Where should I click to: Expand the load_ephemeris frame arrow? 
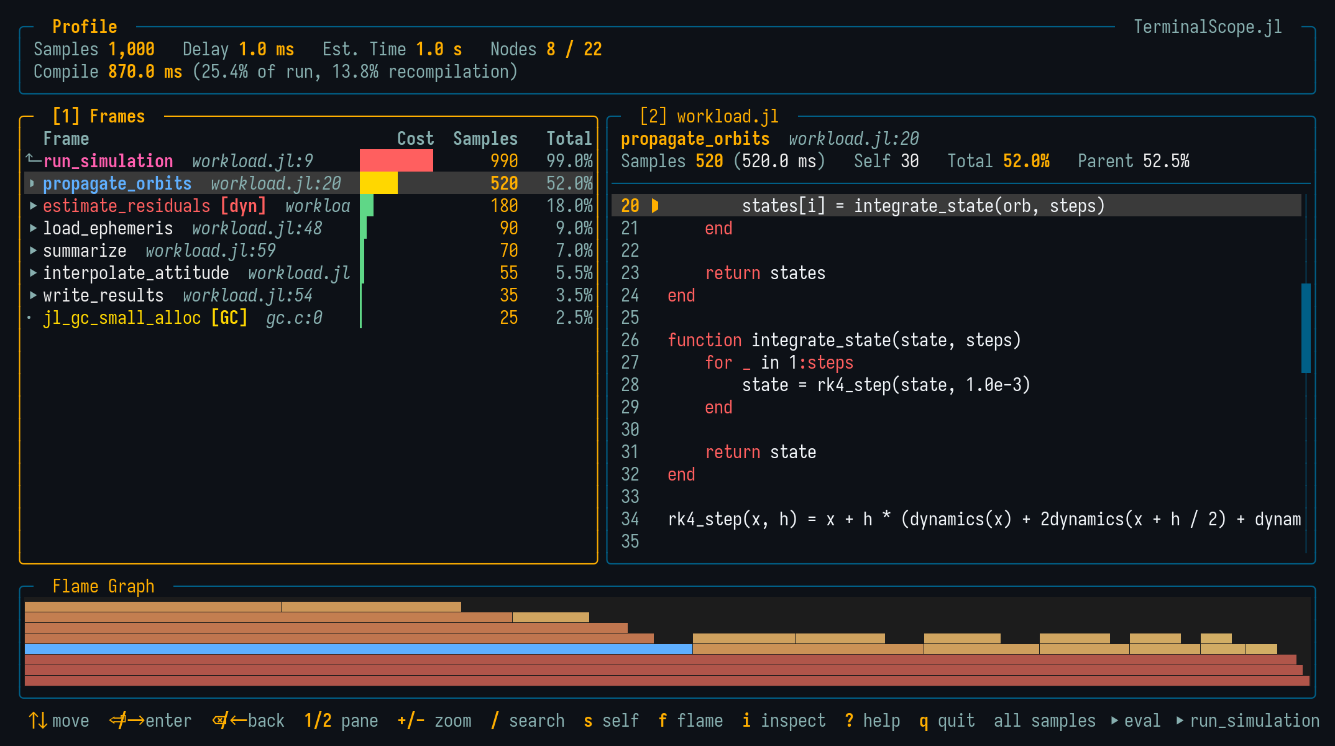pyautogui.click(x=32, y=228)
